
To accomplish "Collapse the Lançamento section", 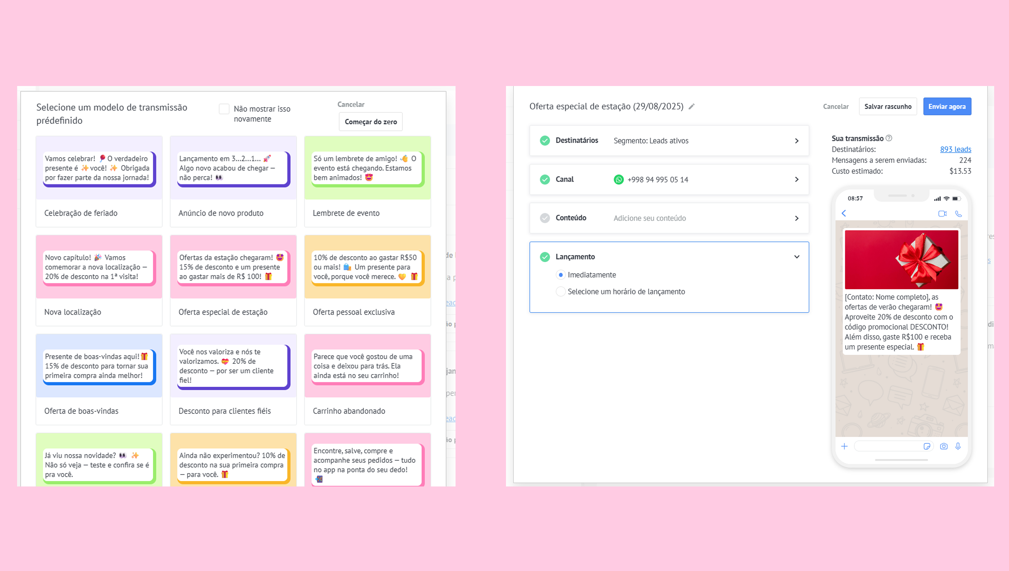I will click(797, 257).
